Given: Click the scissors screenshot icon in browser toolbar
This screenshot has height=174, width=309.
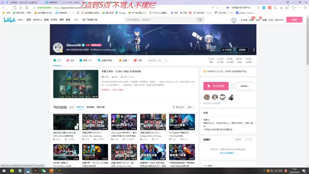Looking at the screenshot, I should tap(287, 7).
